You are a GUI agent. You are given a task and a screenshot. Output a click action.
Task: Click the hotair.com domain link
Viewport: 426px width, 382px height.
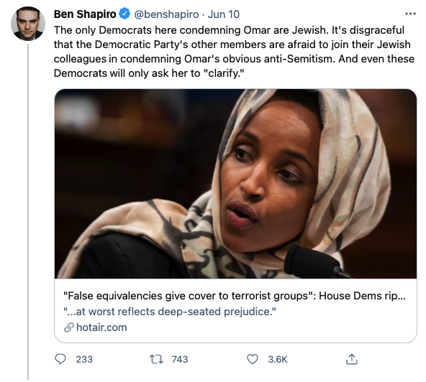[101, 327]
